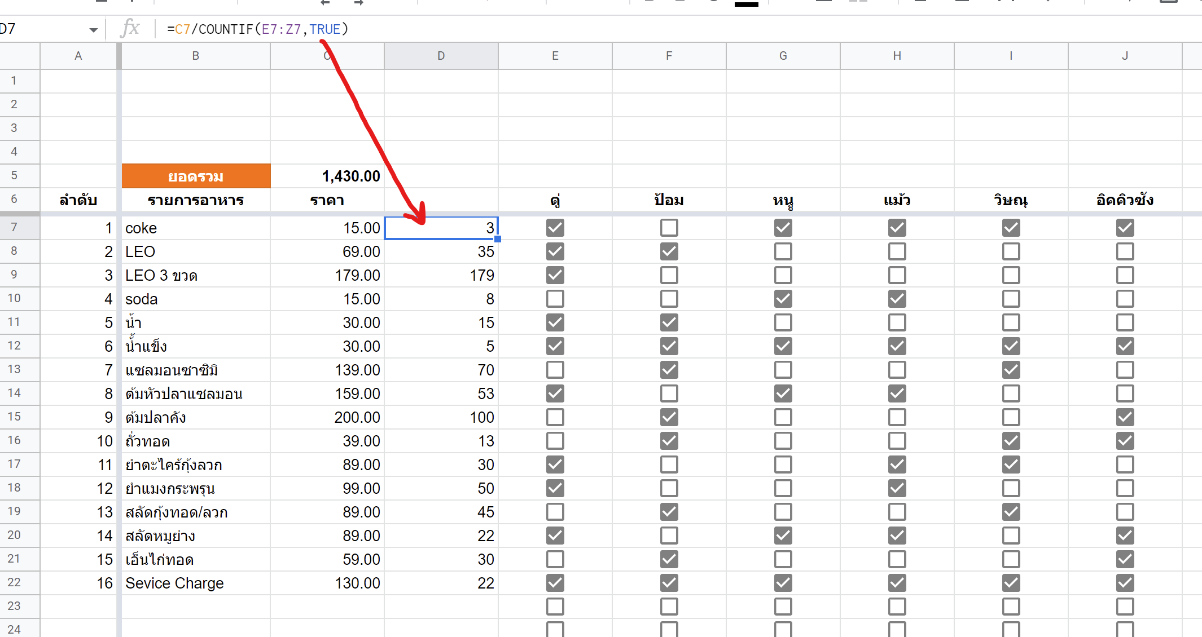Select the coke item cell
This screenshot has width=1202, height=637.
point(196,228)
